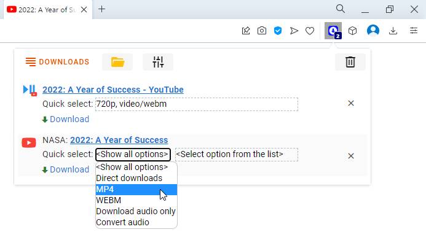
Task: Select Download audio only option
Action: click(136, 211)
